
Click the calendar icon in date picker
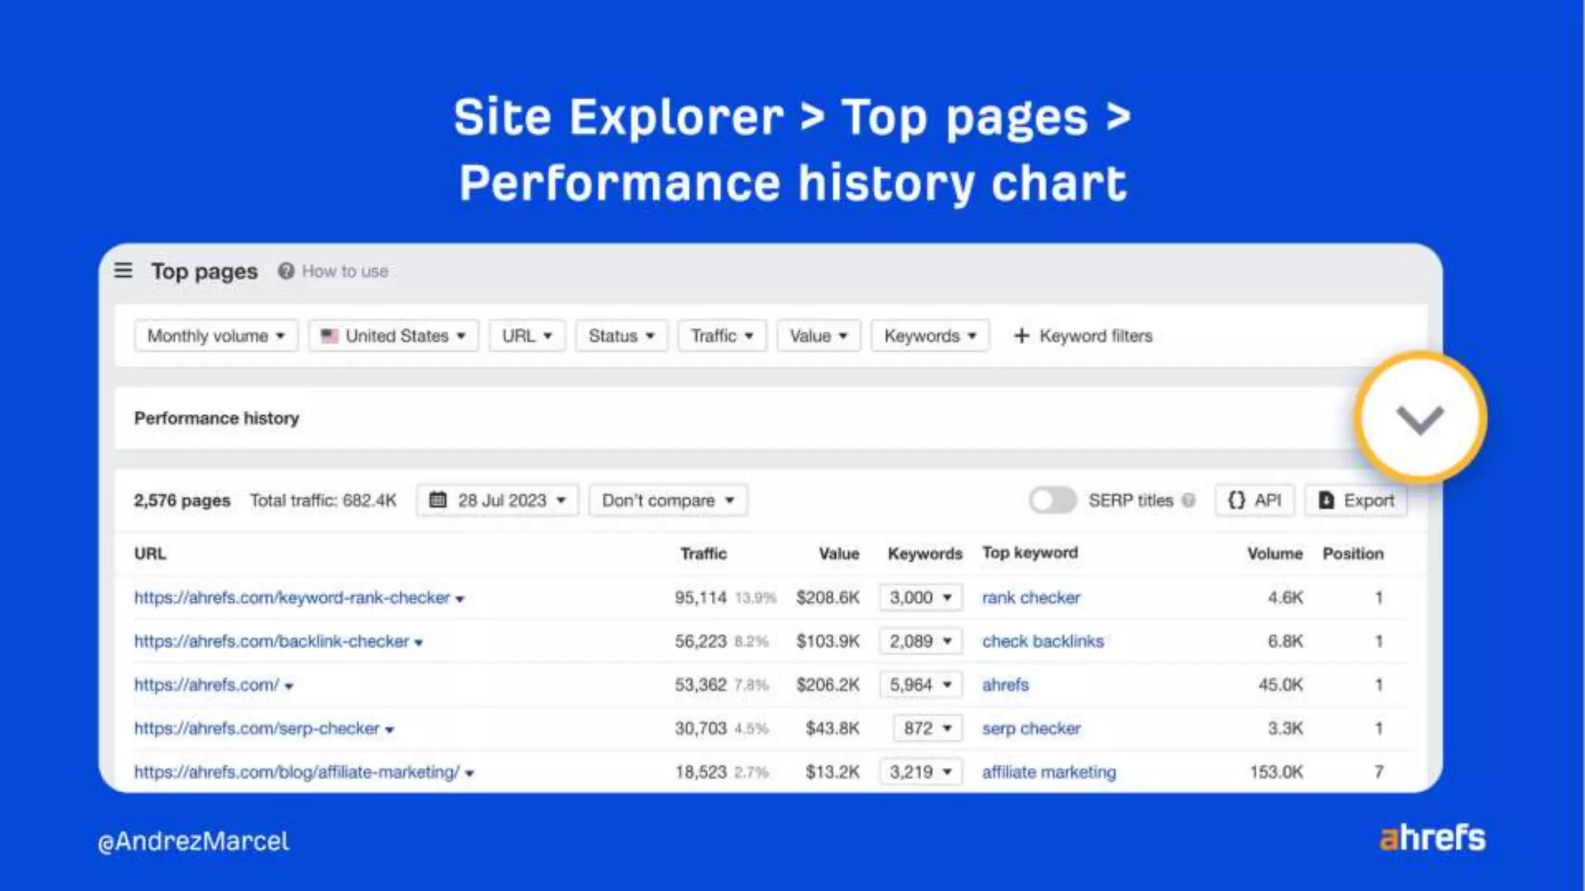[x=438, y=500]
